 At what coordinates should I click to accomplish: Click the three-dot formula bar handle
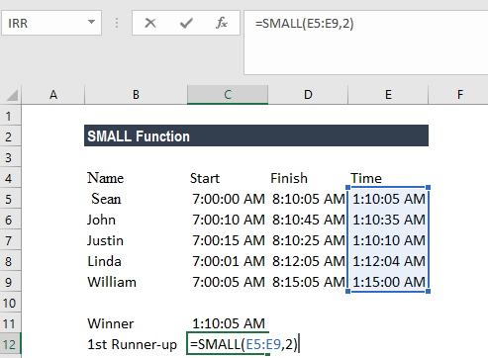[x=117, y=23]
